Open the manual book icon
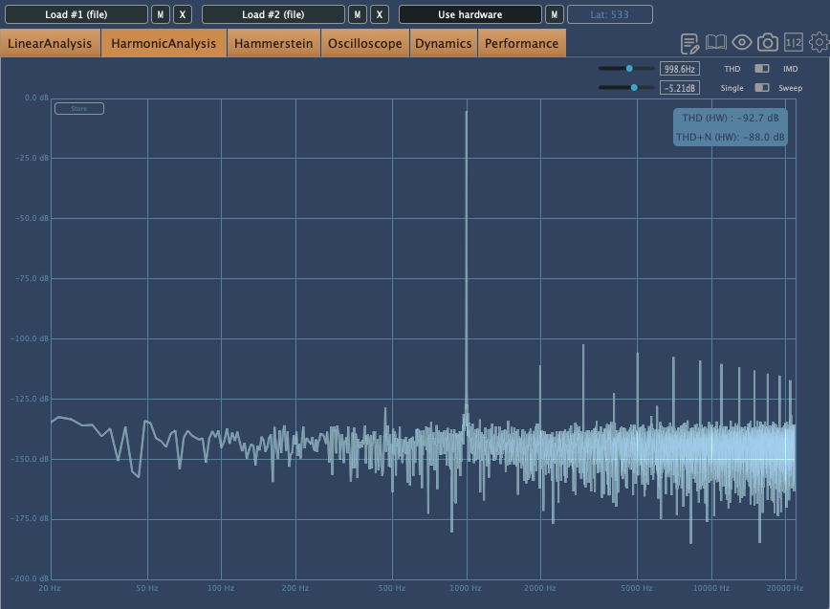 715,43
